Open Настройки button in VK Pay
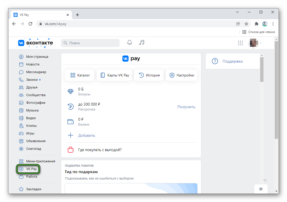Image resolution: width=287 pixels, height=202 pixels. (182, 75)
